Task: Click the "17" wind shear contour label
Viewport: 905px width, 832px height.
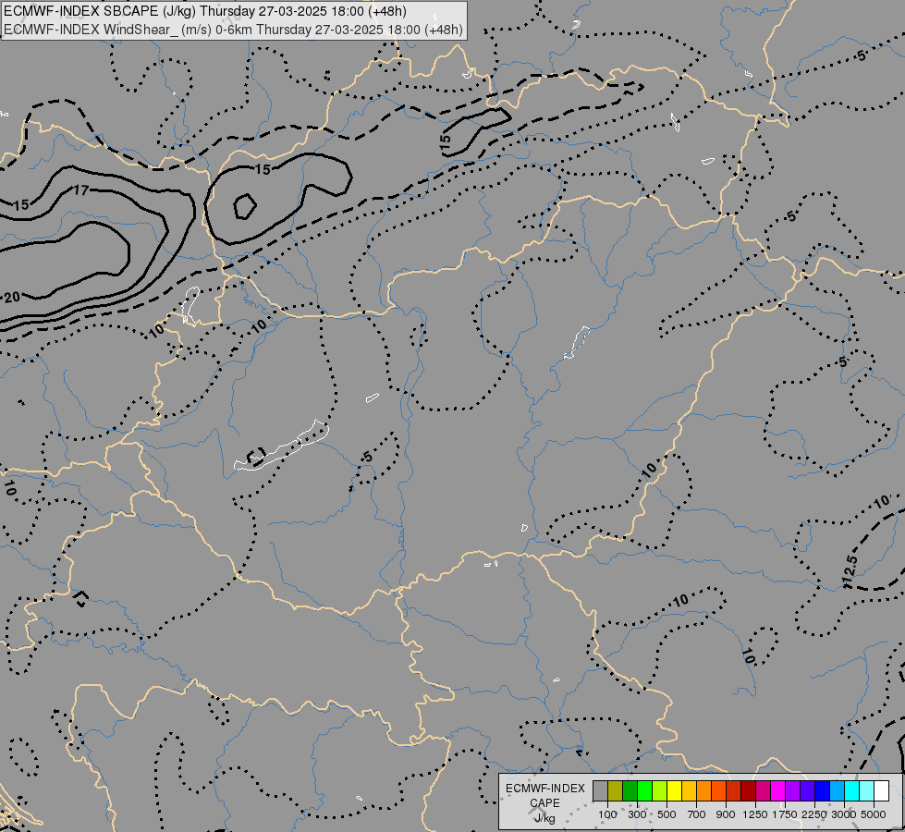Action: point(80,190)
